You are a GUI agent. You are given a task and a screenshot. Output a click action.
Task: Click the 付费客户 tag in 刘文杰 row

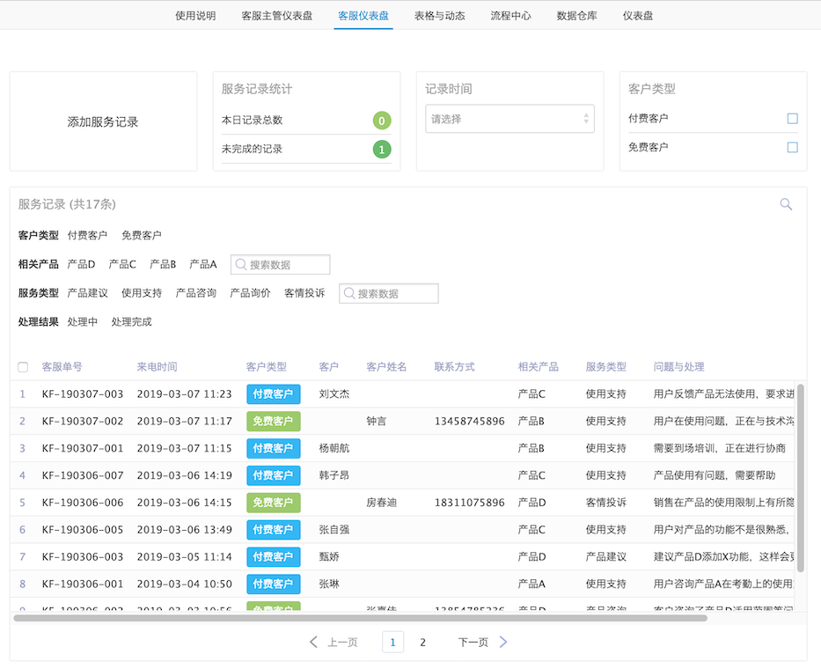click(x=274, y=394)
